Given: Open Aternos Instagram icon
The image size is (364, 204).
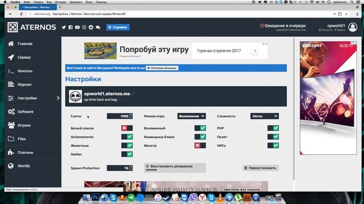Looking at the screenshot, I should [84, 27].
